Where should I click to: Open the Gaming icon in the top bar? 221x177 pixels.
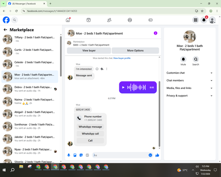tap(150, 20)
